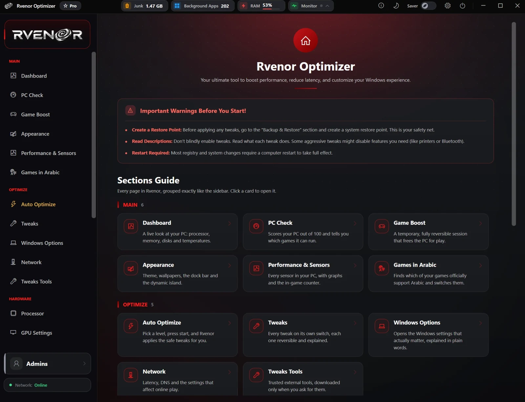Image resolution: width=525 pixels, height=402 pixels.
Task: Click the Game Boost card arrow chevron
Action: 481,223
